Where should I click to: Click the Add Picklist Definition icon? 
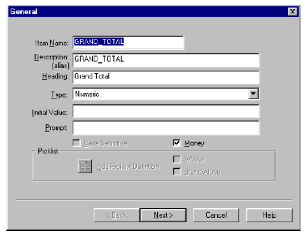(85, 166)
